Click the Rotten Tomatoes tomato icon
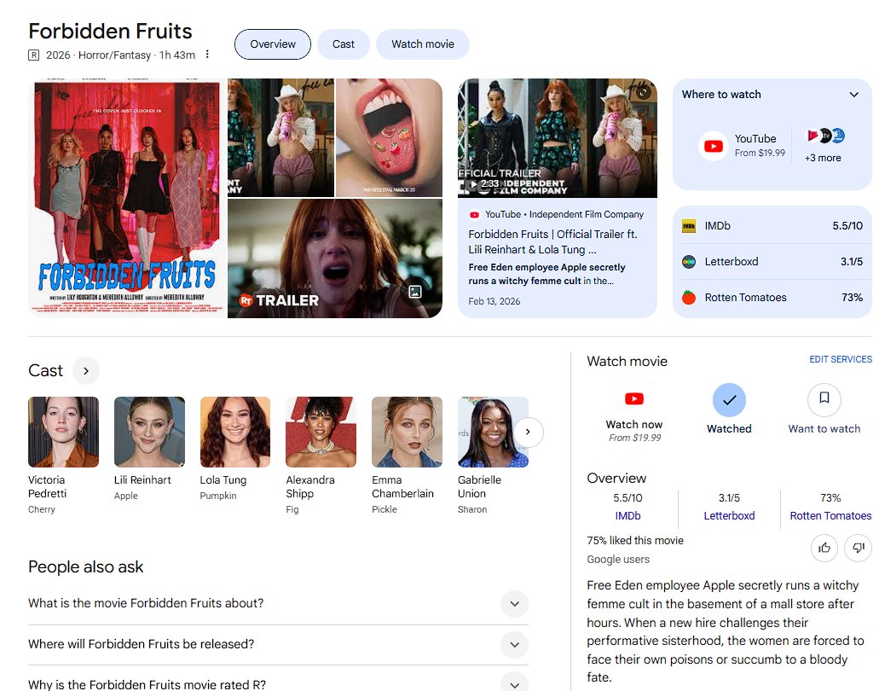879x691 pixels. pyautogui.click(x=688, y=298)
